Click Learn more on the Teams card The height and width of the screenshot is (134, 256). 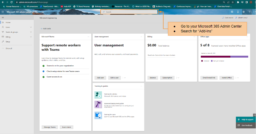pos(66,127)
